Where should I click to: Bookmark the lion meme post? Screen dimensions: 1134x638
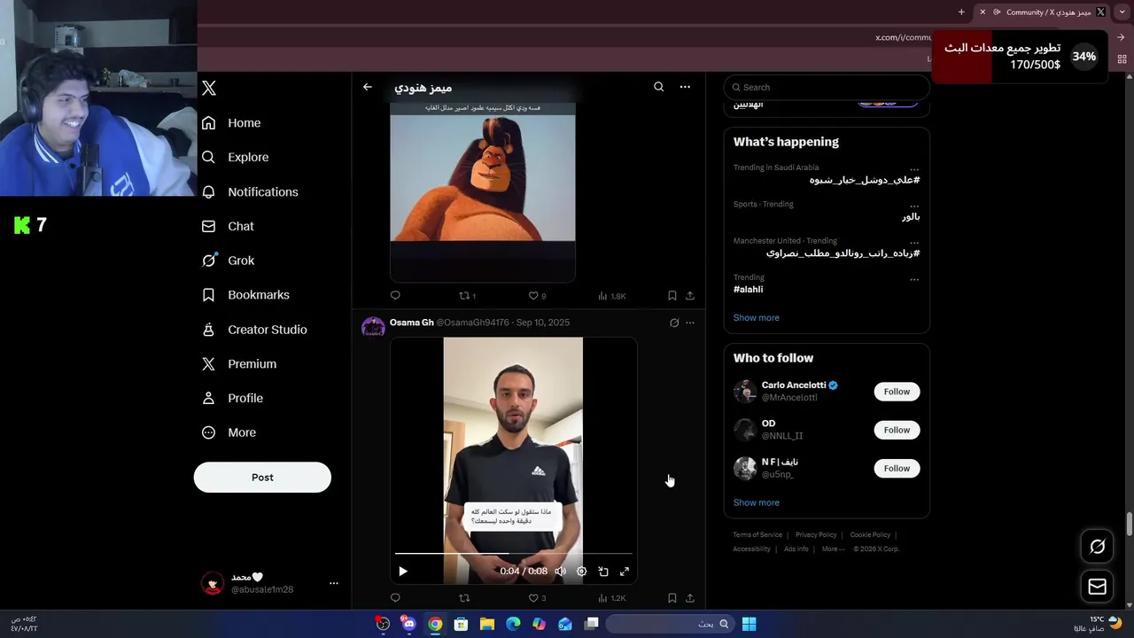coord(672,295)
